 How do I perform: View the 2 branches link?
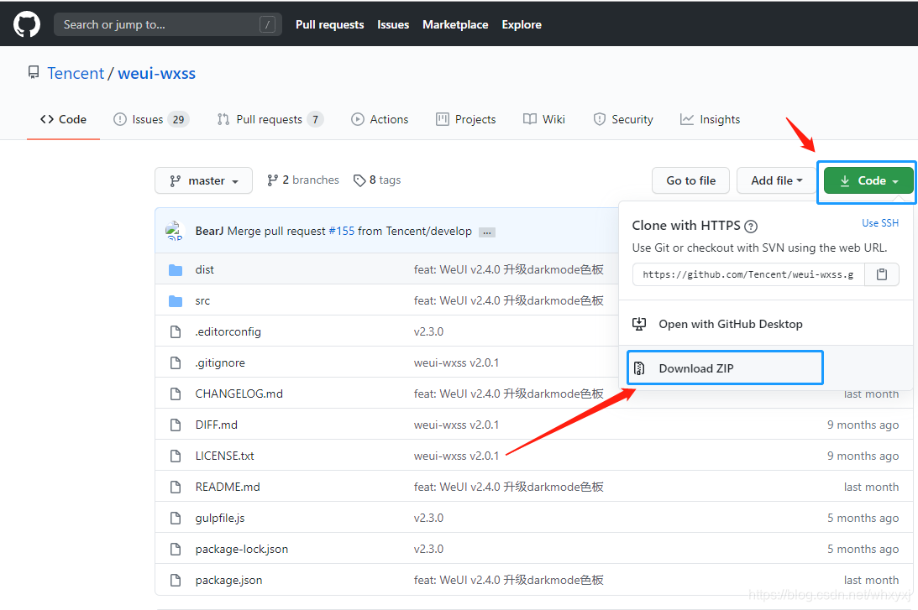tap(303, 180)
